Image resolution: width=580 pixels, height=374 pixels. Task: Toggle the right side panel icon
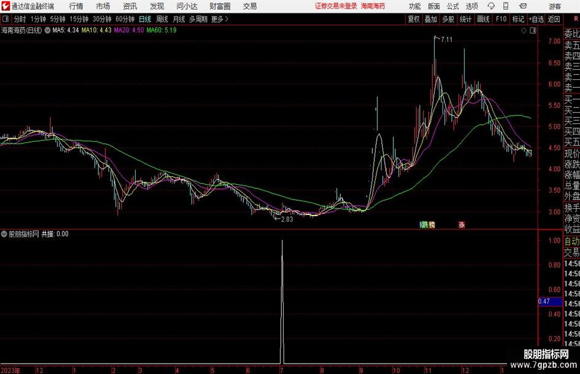coord(533,31)
